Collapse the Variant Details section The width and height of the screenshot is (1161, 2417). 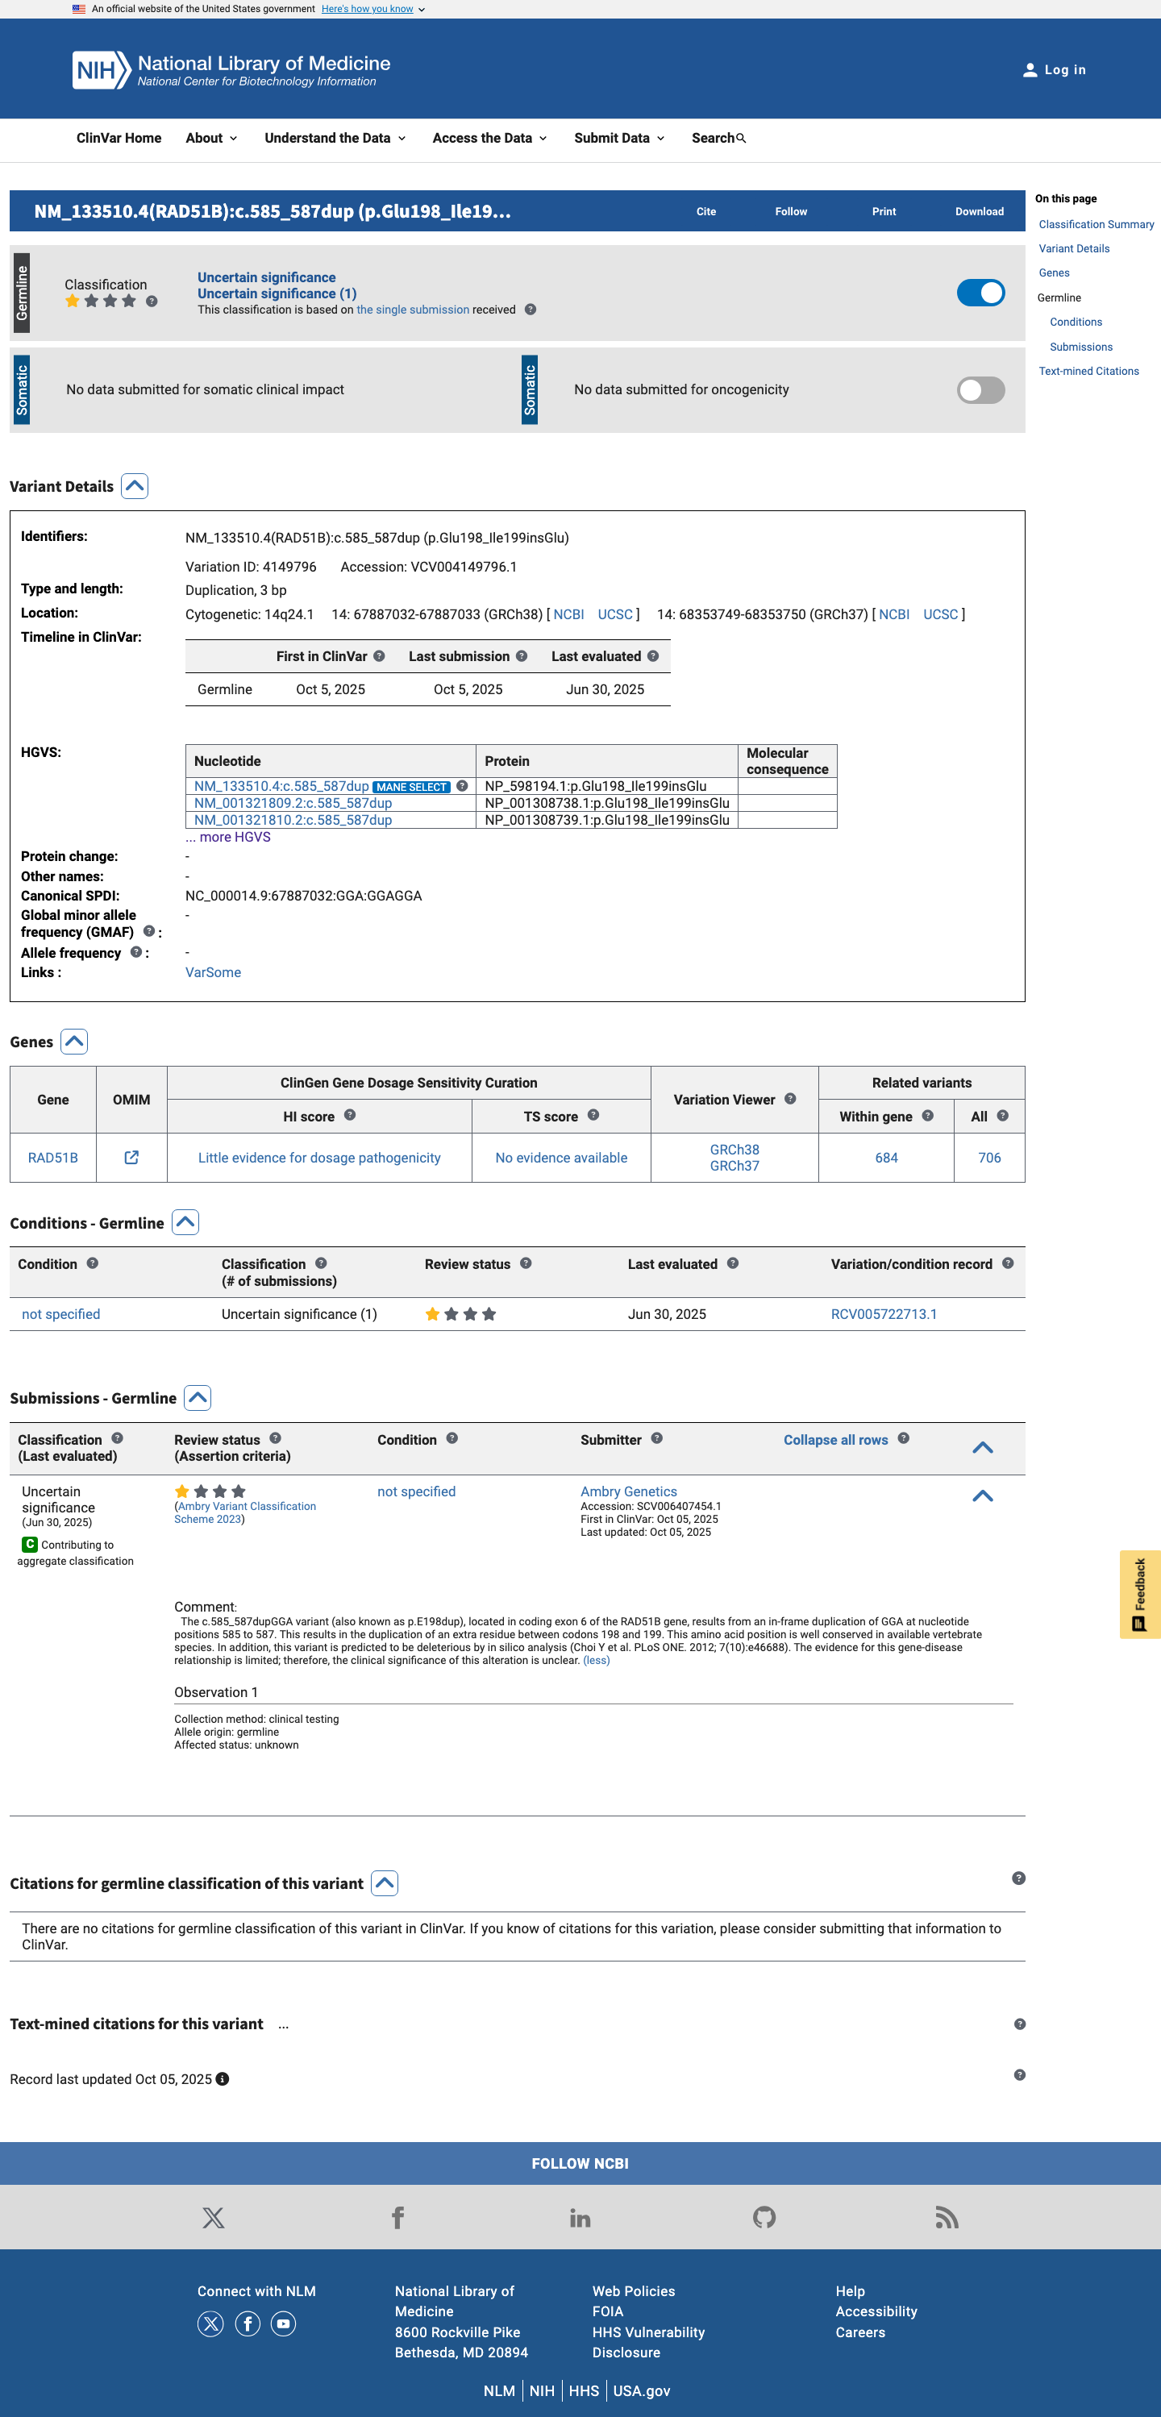[x=135, y=486]
